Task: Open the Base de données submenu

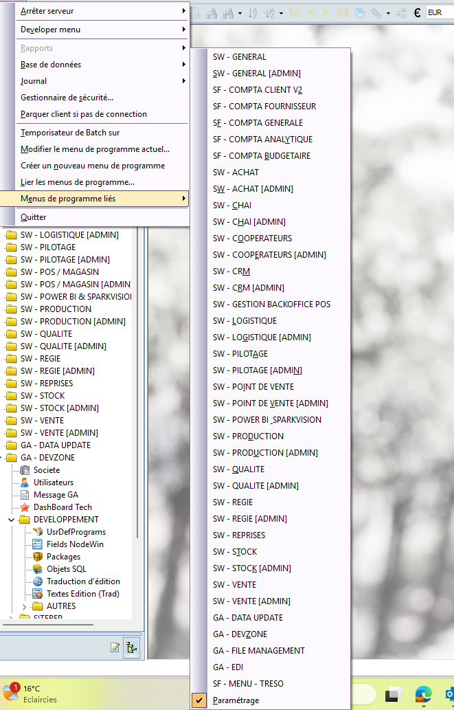Action: (x=51, y=65)
